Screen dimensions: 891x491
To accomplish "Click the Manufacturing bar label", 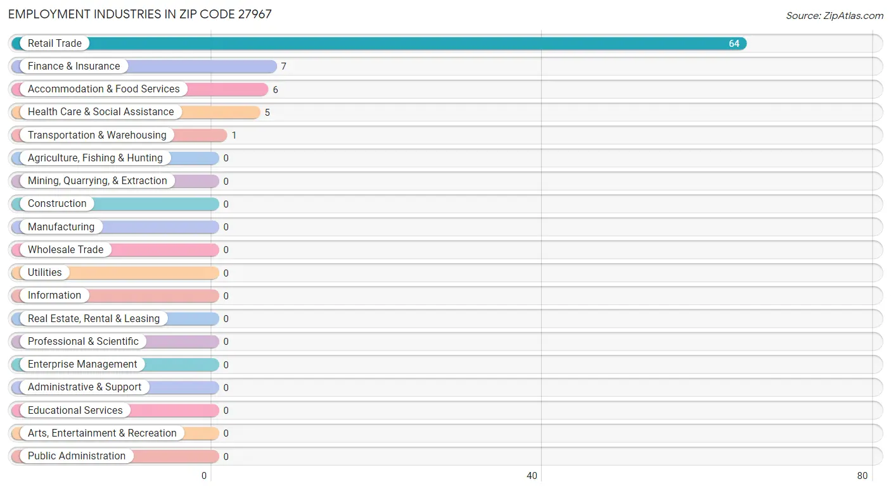I will (x=61, y=227).
